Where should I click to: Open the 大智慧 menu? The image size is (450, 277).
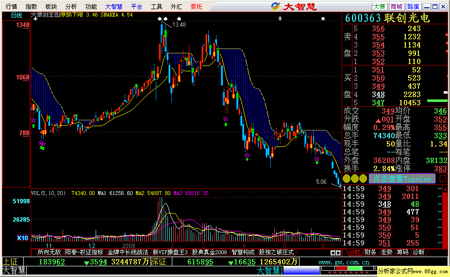pos(114,7)
